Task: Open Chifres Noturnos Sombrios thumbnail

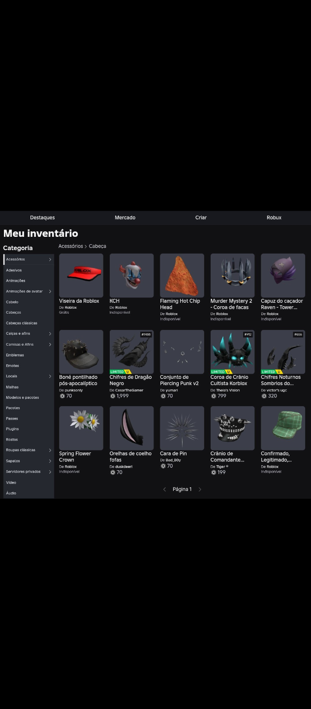Action: tap(283, 352)
